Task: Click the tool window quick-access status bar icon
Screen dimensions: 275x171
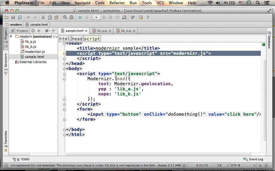Action: 6,165
